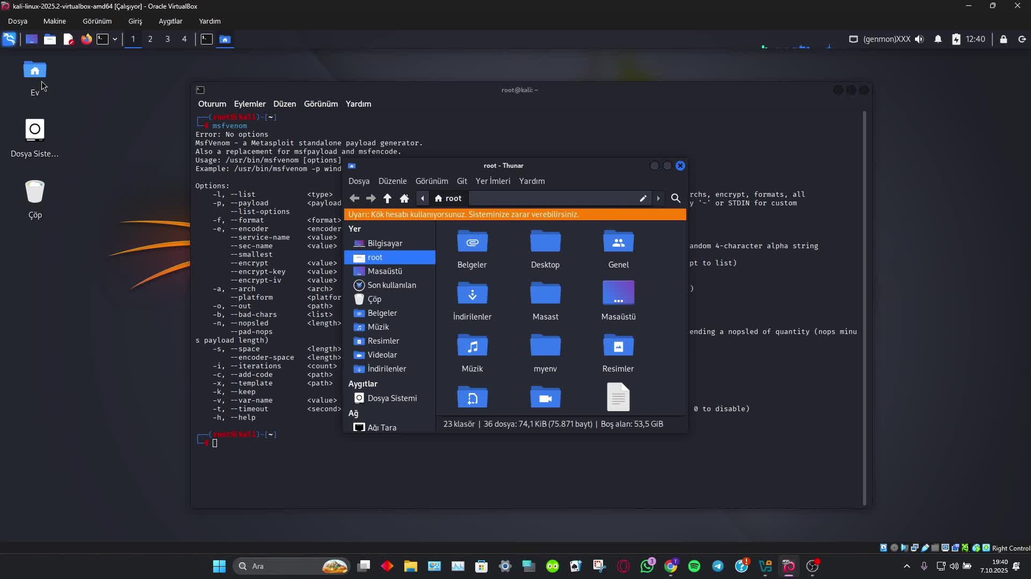Mute sound via panel volume icon
The image size is (1031, 579).
coord(919,39)
